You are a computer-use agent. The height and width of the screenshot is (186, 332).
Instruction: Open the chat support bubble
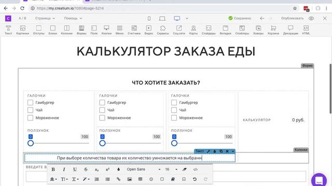pos(319,180)
